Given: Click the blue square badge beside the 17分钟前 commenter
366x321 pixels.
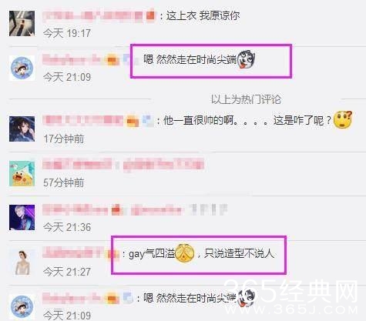Looking at the screenshot, I should (148, 120).
